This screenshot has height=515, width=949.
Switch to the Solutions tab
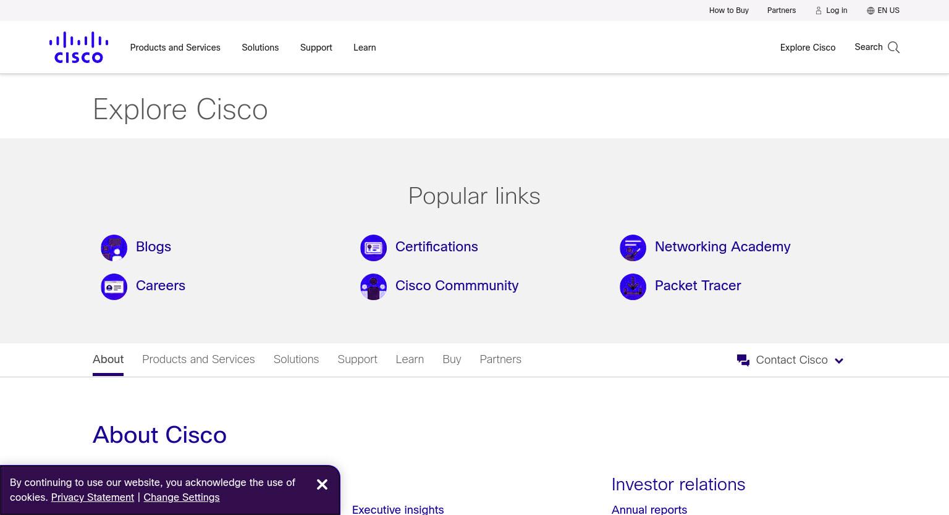[x=296, y=359]
